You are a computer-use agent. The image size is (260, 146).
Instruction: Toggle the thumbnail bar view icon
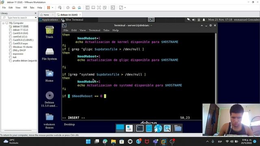pyautogui.click(x=93, y=8)
